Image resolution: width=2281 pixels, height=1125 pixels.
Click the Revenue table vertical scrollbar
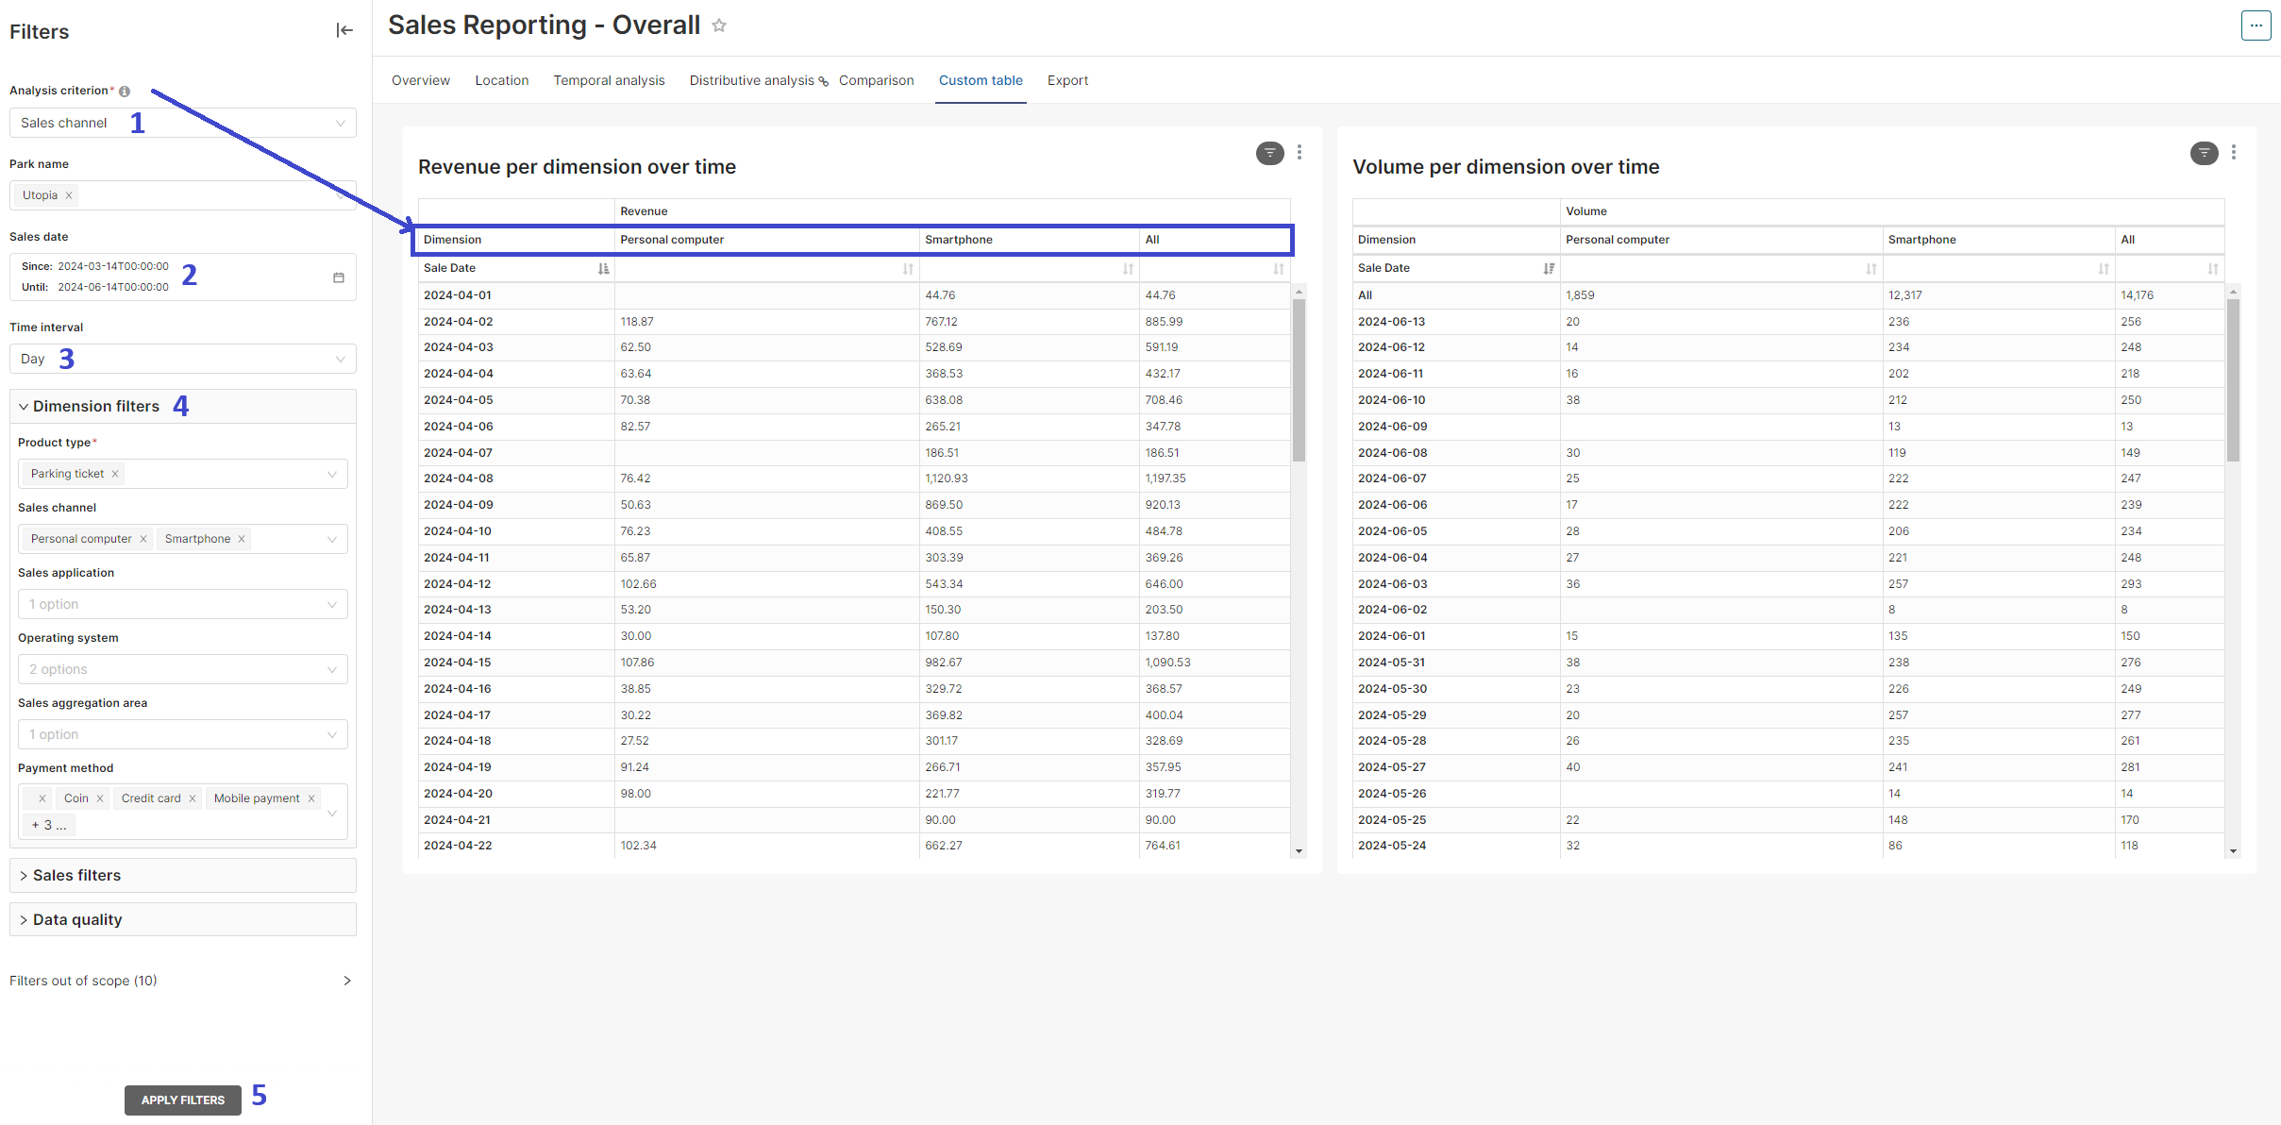tap(1300, 379)
